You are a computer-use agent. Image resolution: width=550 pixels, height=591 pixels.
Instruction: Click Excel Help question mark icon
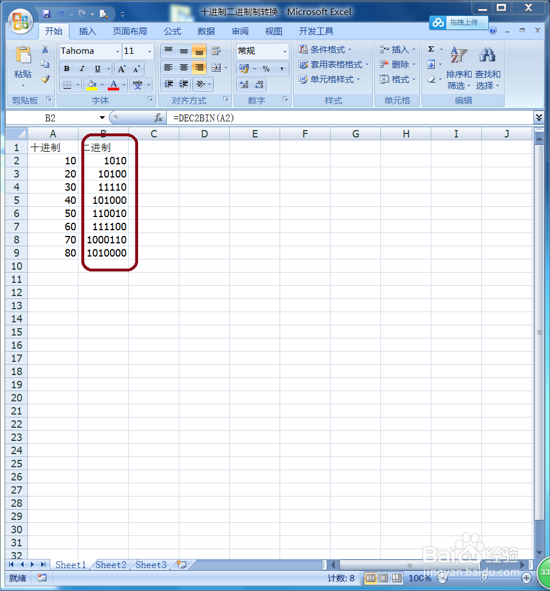[x=493, y=31]
